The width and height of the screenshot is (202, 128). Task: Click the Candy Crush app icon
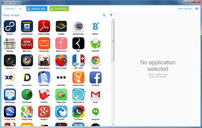point(61,60)
